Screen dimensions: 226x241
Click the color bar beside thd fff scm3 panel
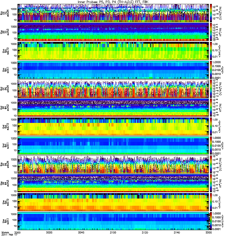(211, 108)
